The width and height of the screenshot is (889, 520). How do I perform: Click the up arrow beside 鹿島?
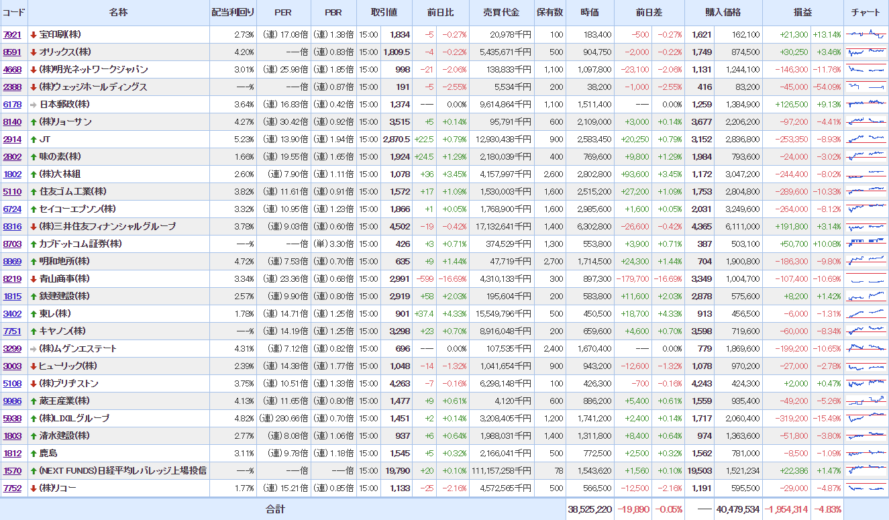pos(34,453)
